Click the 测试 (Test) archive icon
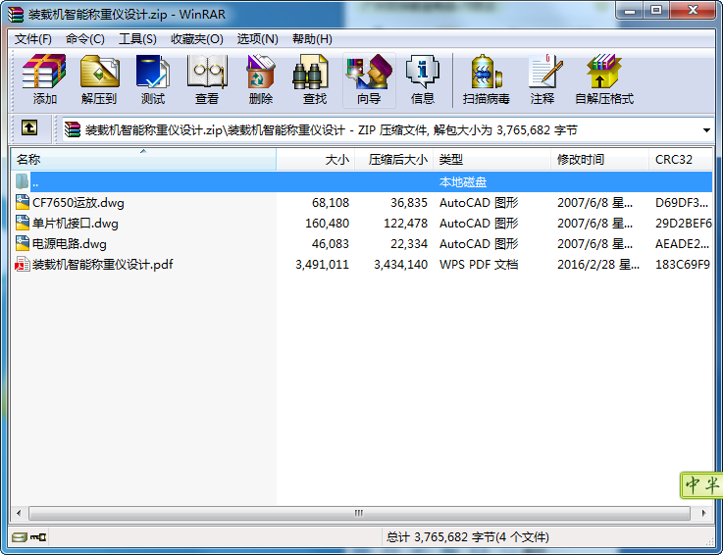The width and height of the screenshot is (723, 555). (152, 79)
